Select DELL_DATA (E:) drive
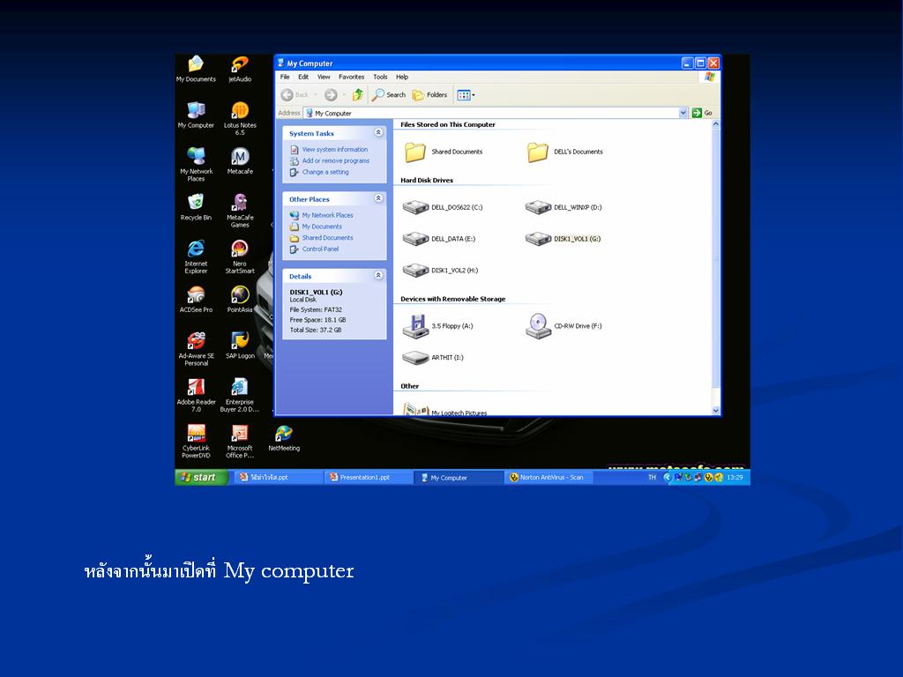The width and height of the screenshot is (903, 677). tap(439, 238)
